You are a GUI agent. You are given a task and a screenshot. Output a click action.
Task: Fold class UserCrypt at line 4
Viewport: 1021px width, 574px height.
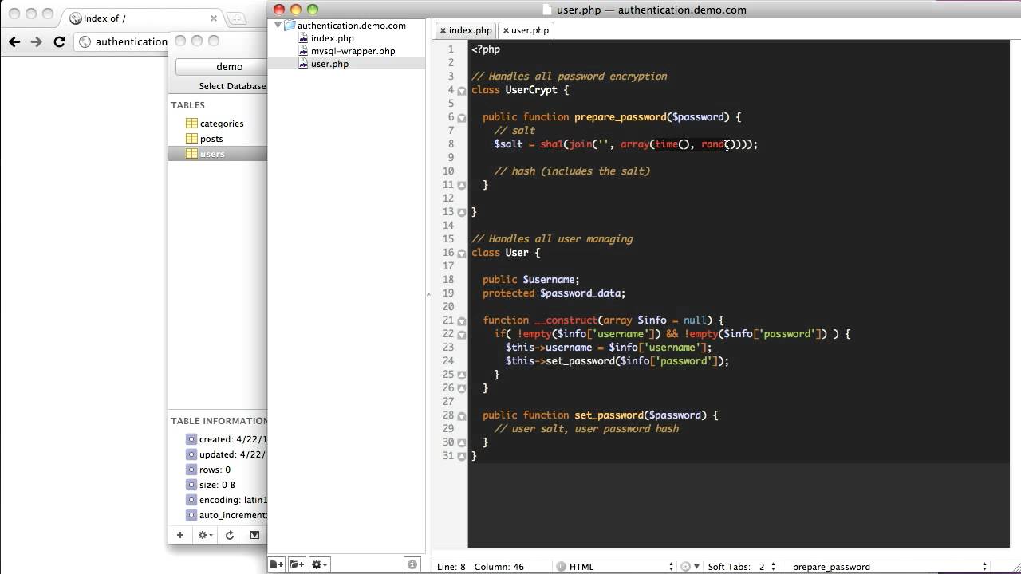tap(462, 91)
